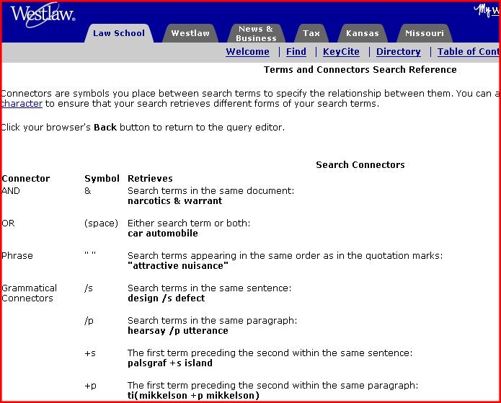The width and height of the screenshot is (501, 403).
Task: Switch to the Kansas tab
Action: click(363, 33)
